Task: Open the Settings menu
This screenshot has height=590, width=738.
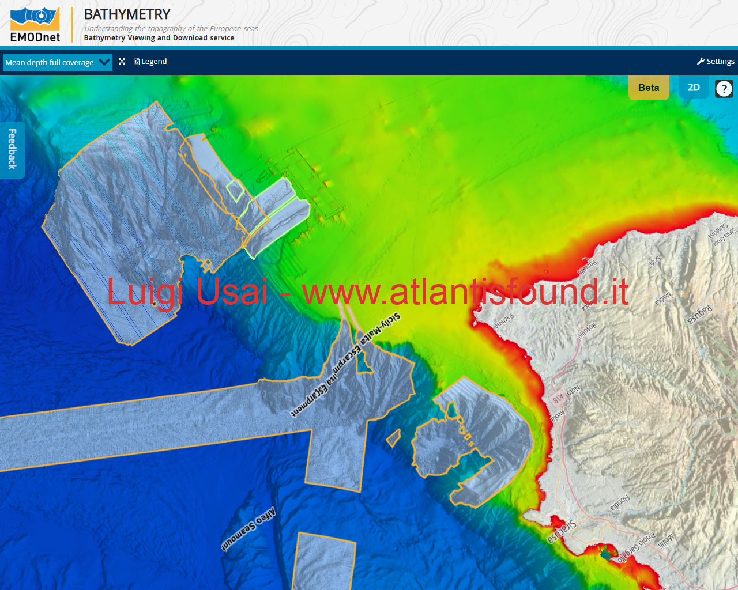Action: click(x=716, y=62)
